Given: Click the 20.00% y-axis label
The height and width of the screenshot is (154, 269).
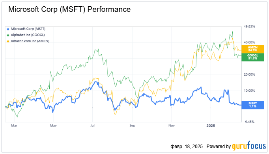Looking at the screenshot, I should [249, 74].
